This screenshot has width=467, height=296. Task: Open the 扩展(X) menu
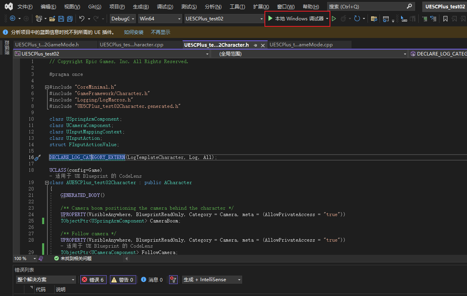click(261, 6)
